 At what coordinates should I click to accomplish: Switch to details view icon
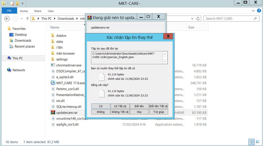pos(252,142)
